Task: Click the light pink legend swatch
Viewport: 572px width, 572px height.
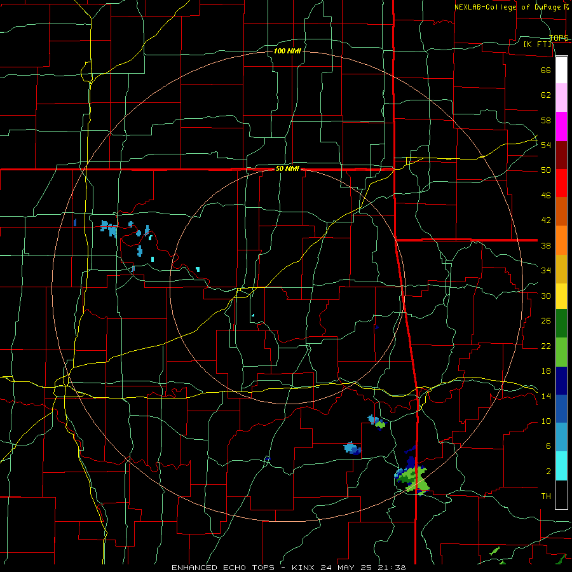Action: point(561,97)
